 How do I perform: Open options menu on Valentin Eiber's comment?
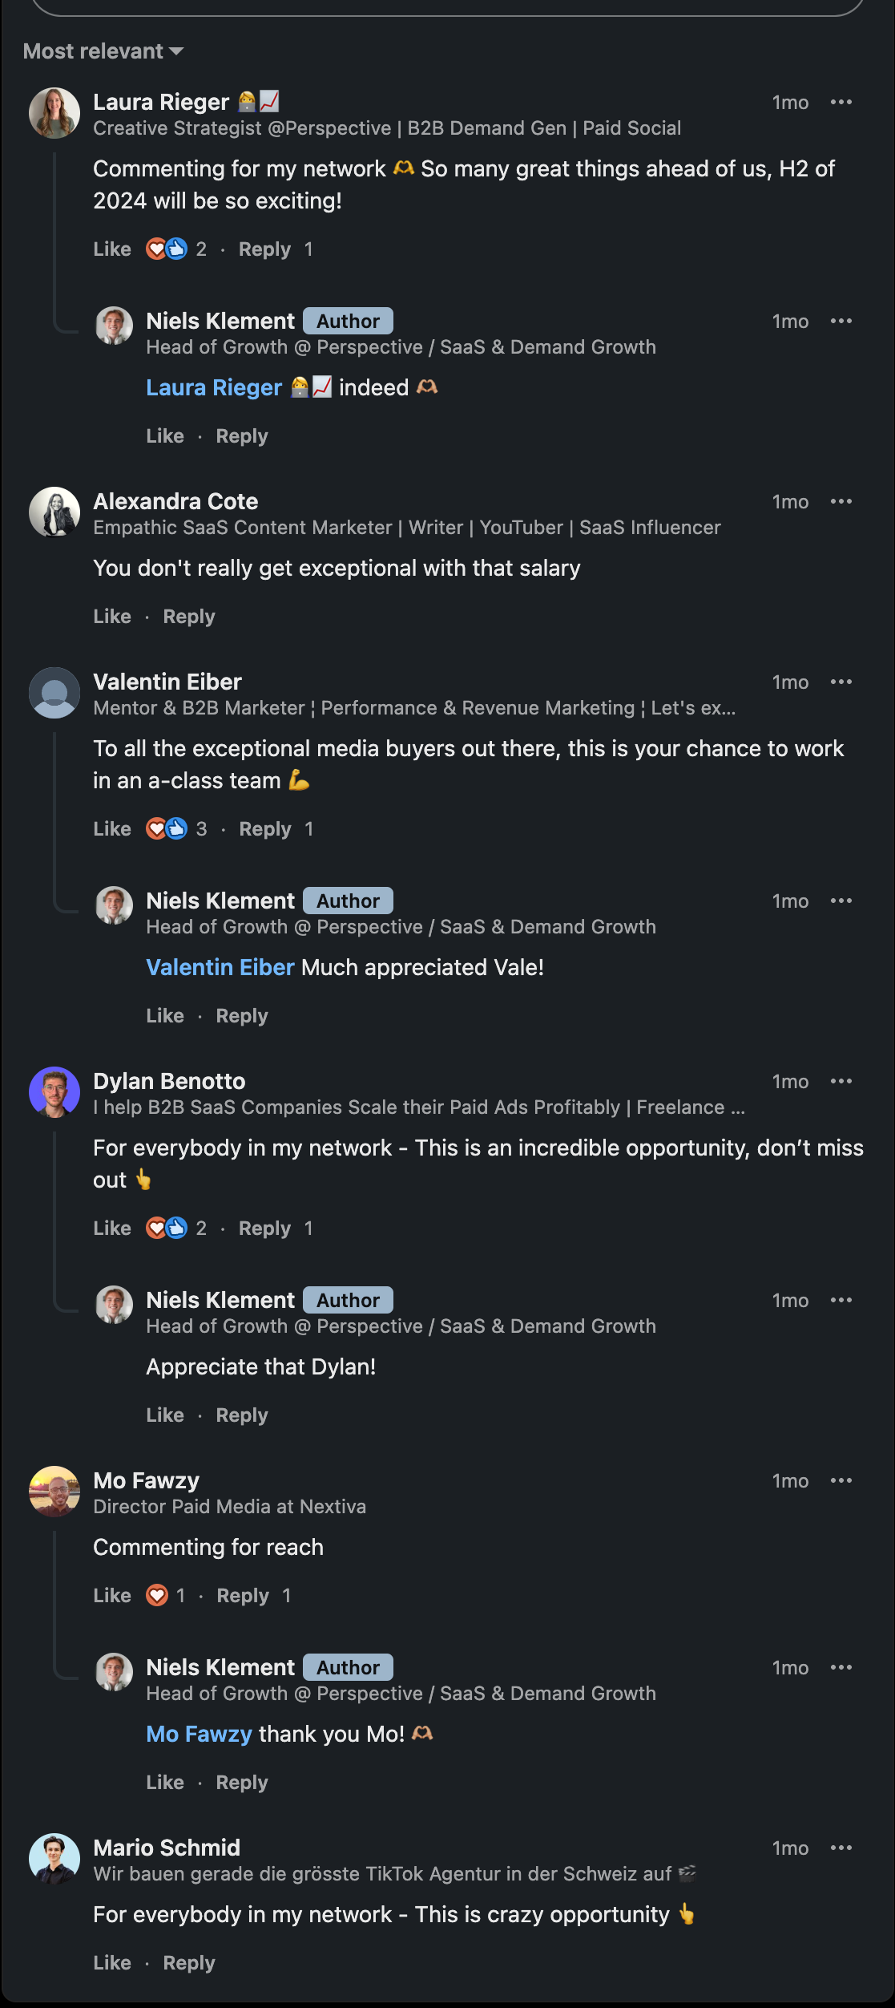coord(841,682)
